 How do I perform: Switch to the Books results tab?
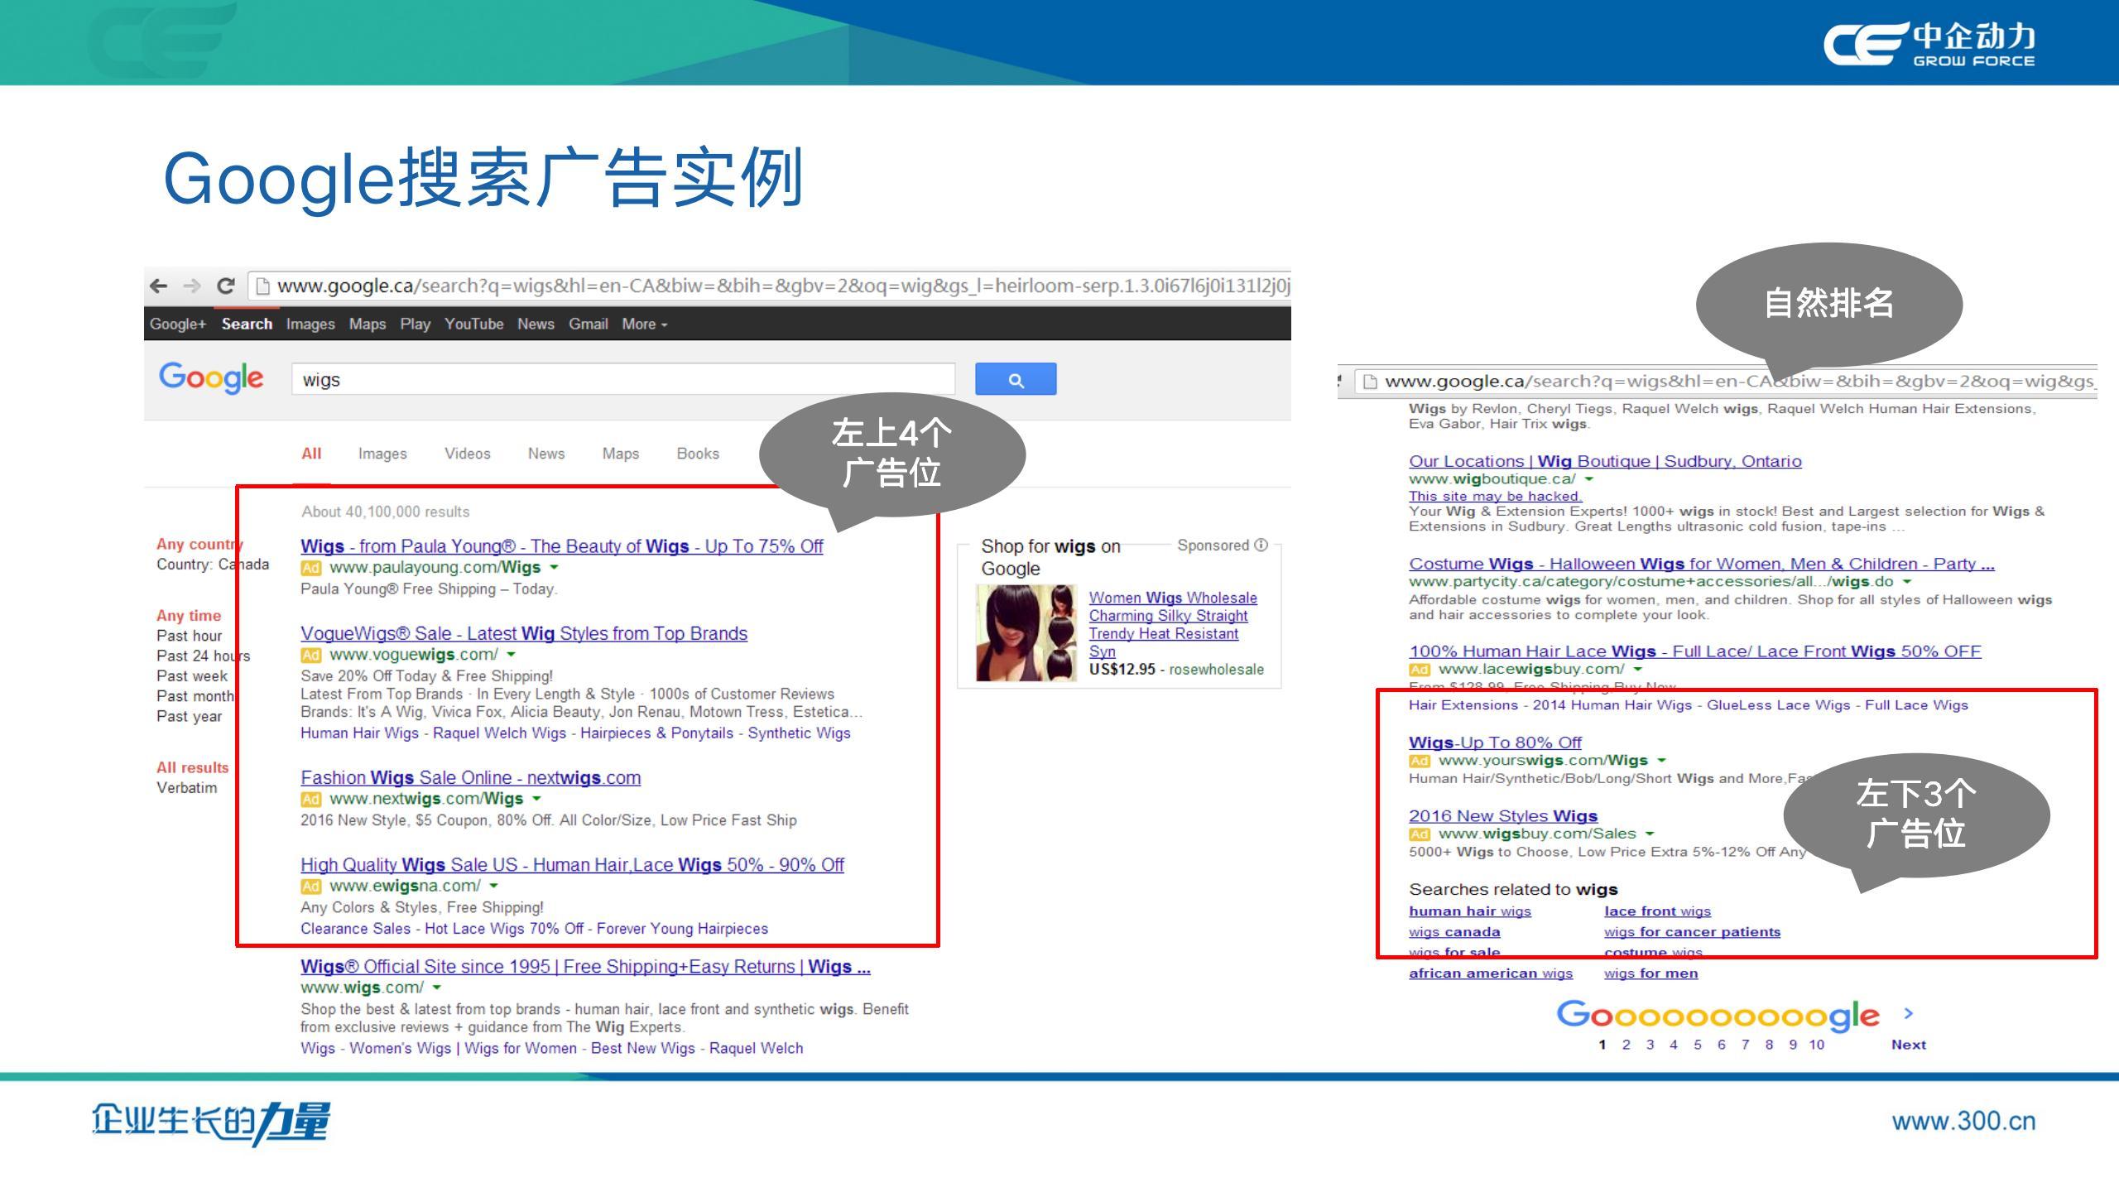pos(698,454)
